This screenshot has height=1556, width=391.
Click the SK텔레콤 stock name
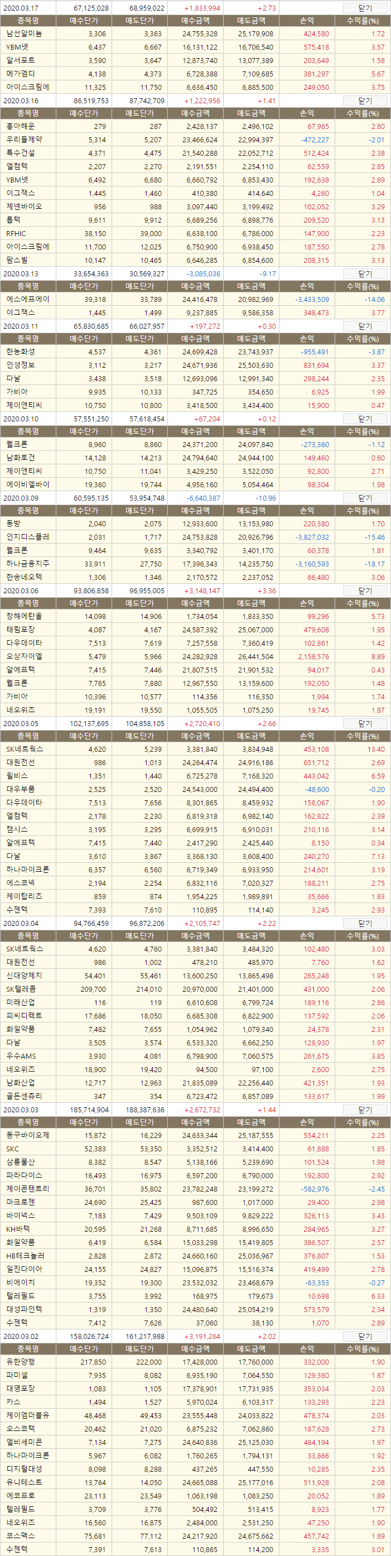(x=21, y=990)
